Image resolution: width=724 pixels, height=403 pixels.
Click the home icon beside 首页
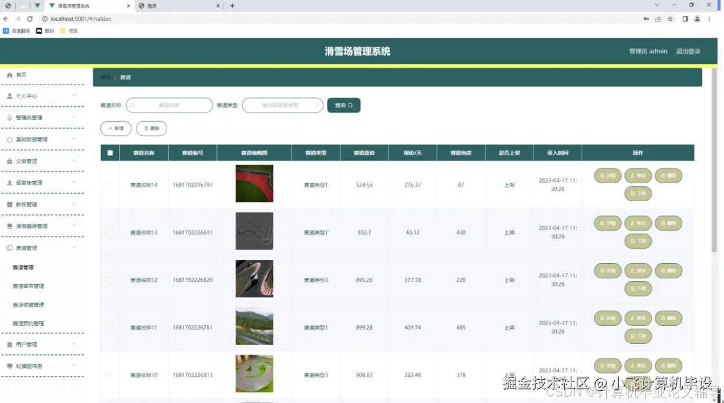9,75
